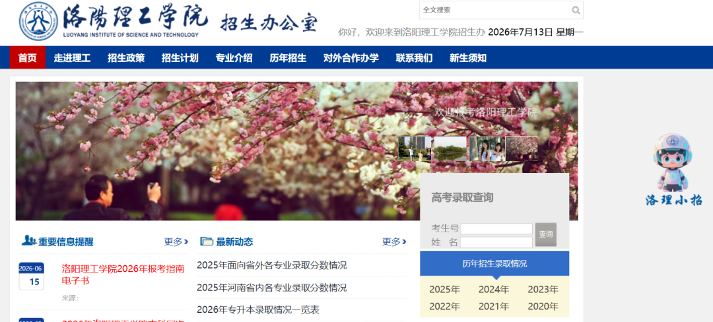Select third banner thumbnail with two students

click(x=486, y=148)
